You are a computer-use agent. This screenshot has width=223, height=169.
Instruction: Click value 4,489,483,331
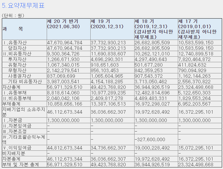(151, 98)
